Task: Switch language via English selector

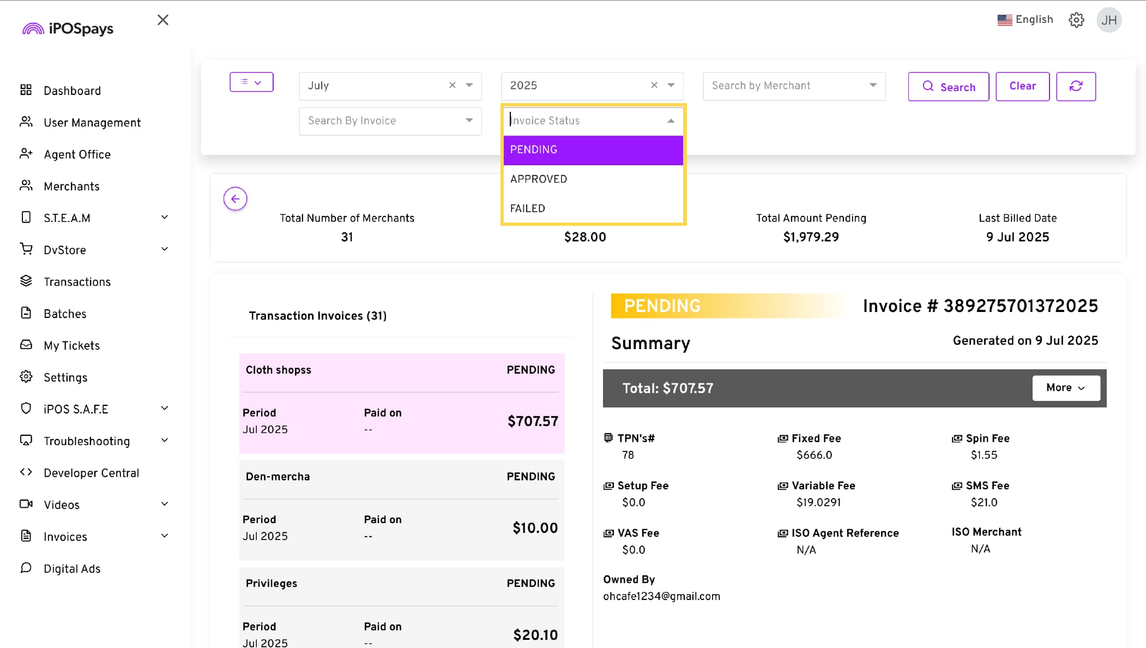Action: pyautogui.click(x=1025, y=20)
